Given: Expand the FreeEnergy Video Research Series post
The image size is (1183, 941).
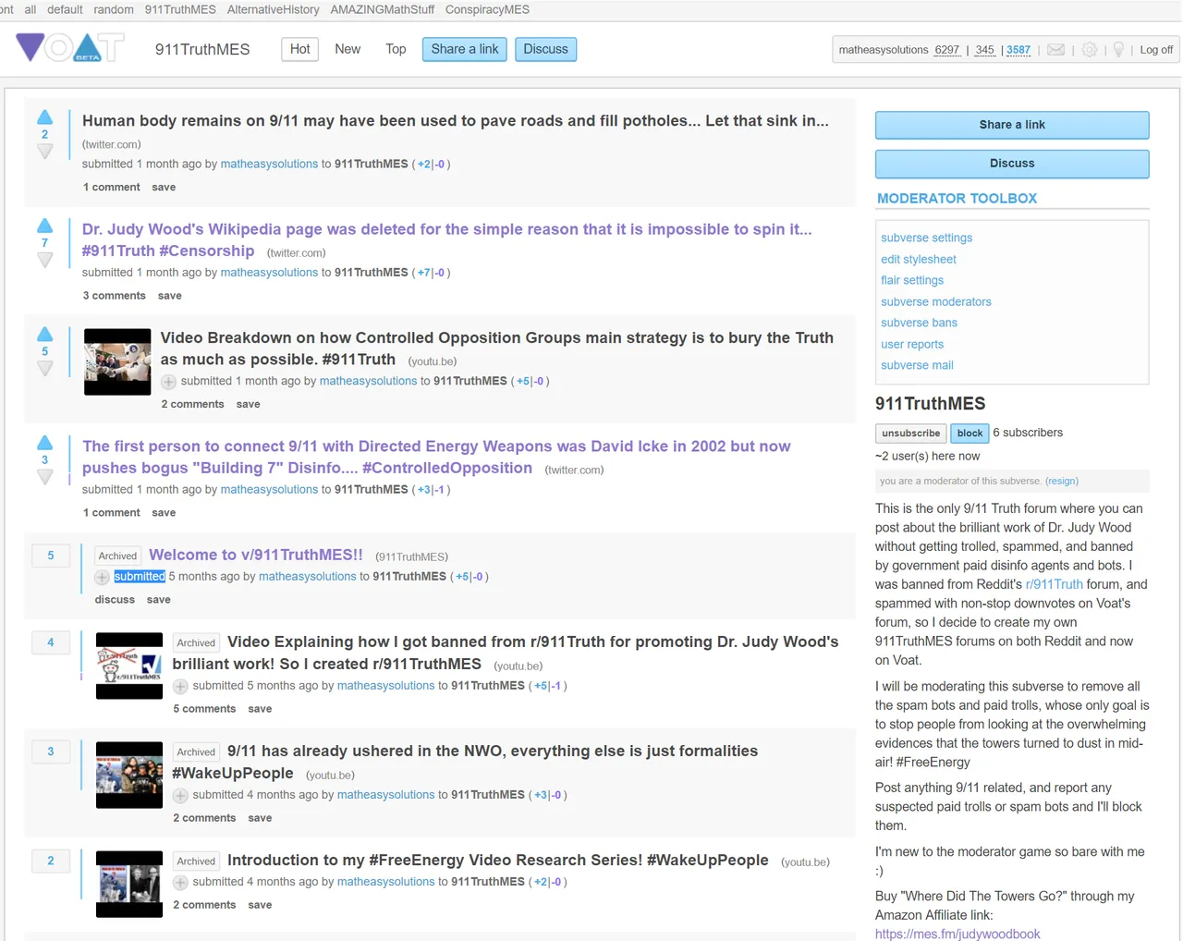Looking at the screenshot, I should tap(180, 883).
